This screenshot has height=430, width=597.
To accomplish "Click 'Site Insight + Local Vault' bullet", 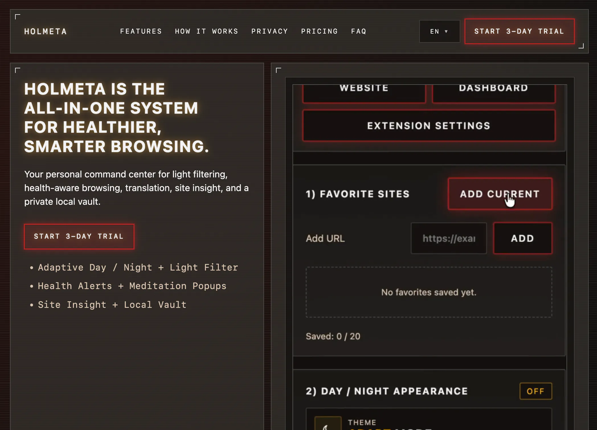I will (112, 305).
